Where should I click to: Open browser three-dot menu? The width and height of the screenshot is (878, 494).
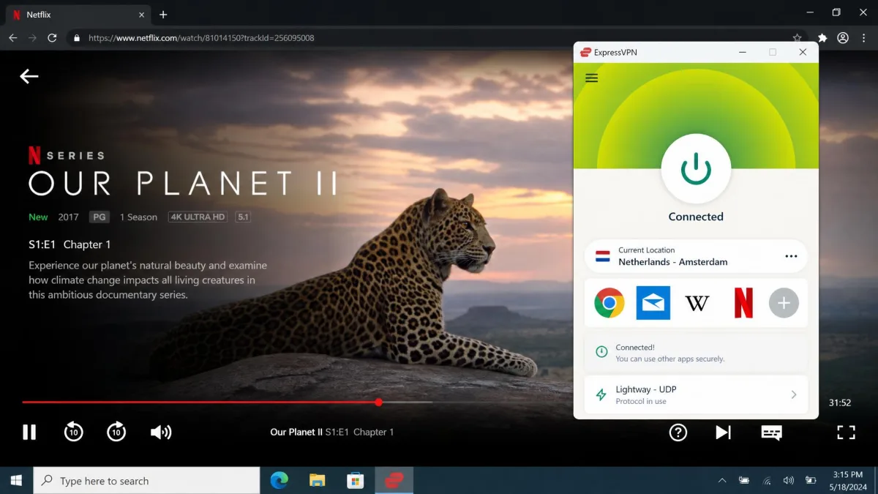pos(864,38)
